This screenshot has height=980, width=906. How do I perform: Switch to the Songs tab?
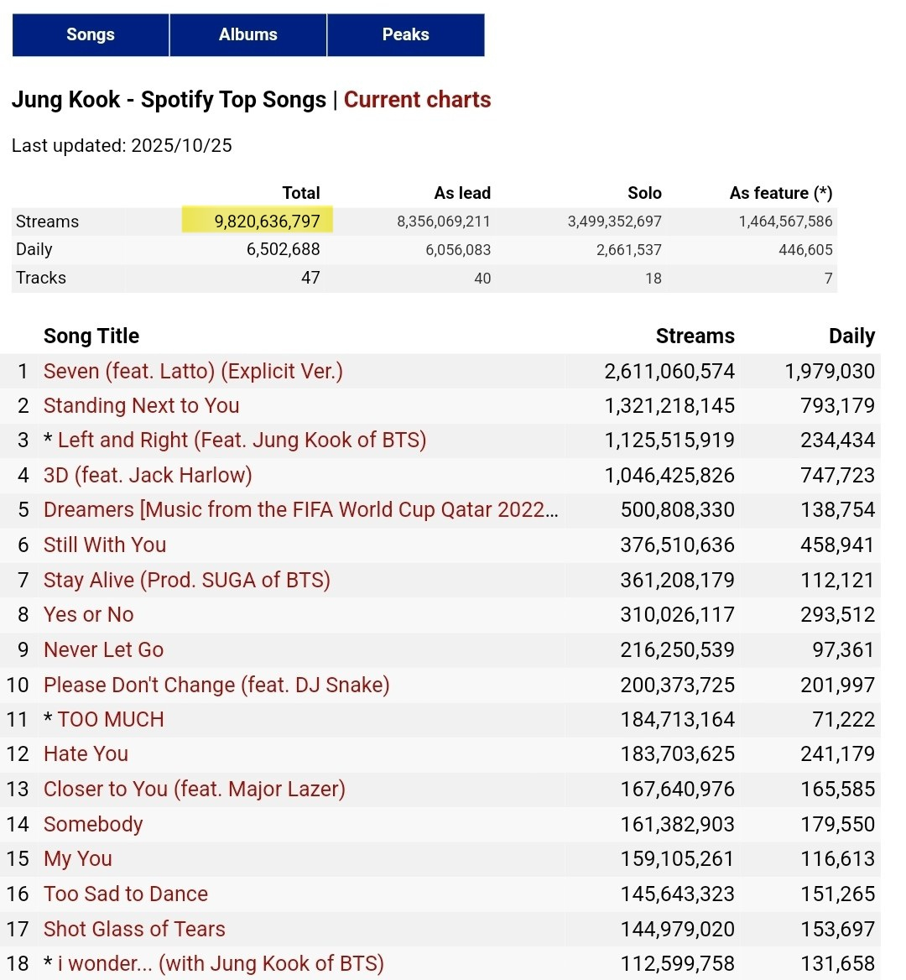pos(91,34)
